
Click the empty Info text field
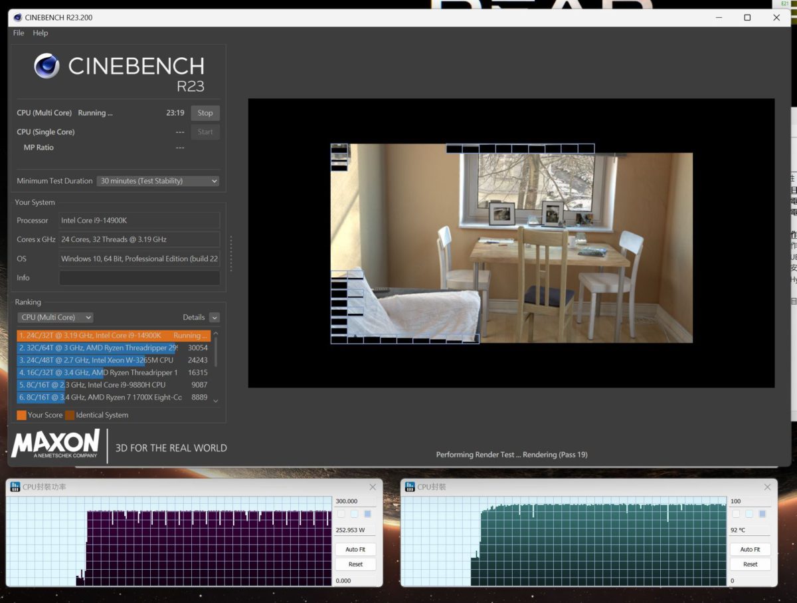click(139, 278)
